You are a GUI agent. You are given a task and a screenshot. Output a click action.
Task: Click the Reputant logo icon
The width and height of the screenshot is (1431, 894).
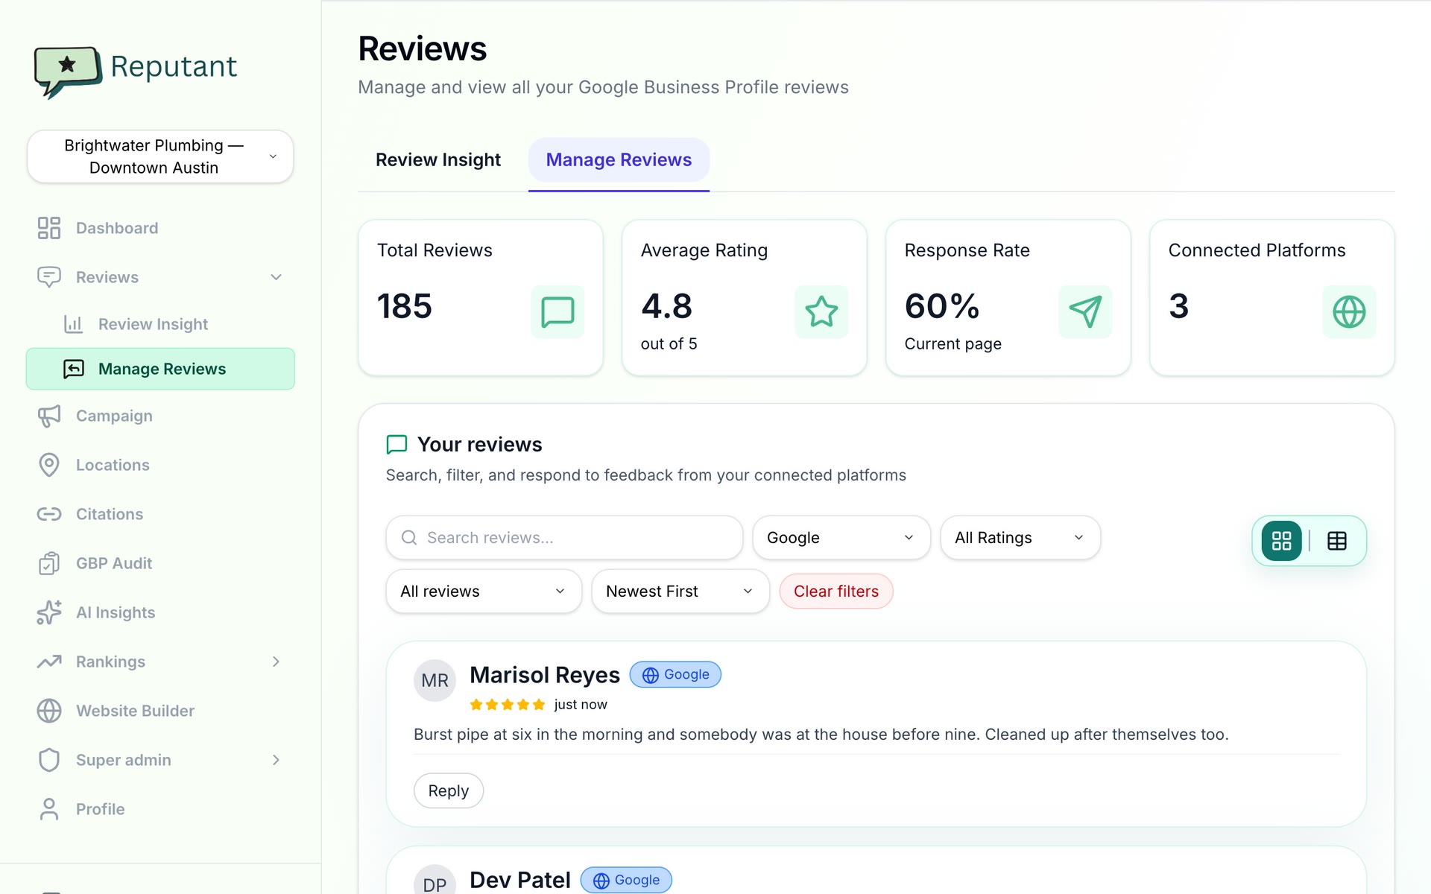(67, 72)
